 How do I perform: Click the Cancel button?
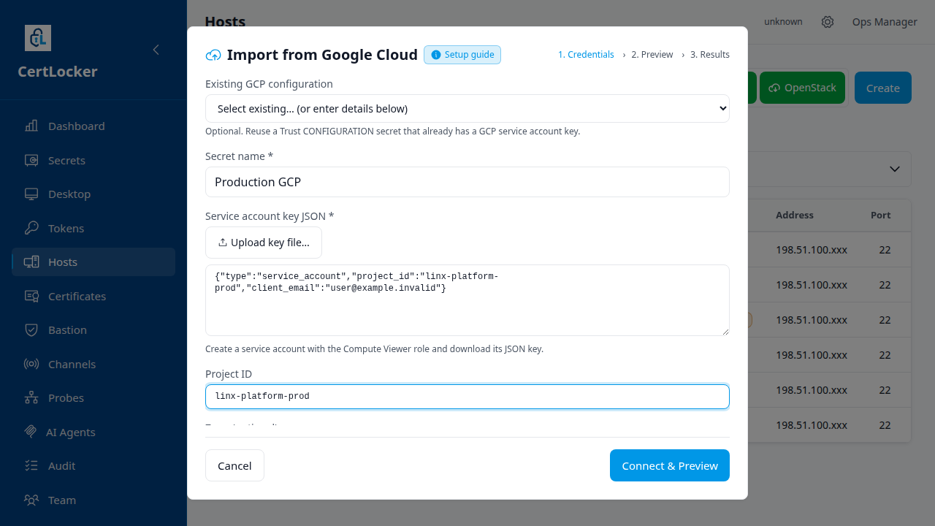coord(234,465)
